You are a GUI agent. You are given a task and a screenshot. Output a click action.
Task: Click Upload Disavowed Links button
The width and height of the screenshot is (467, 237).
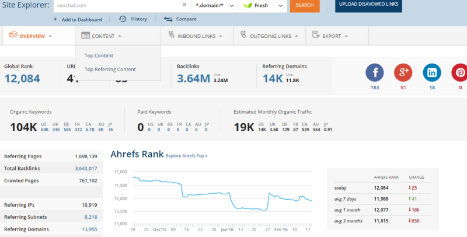click(x=368, y=5)
